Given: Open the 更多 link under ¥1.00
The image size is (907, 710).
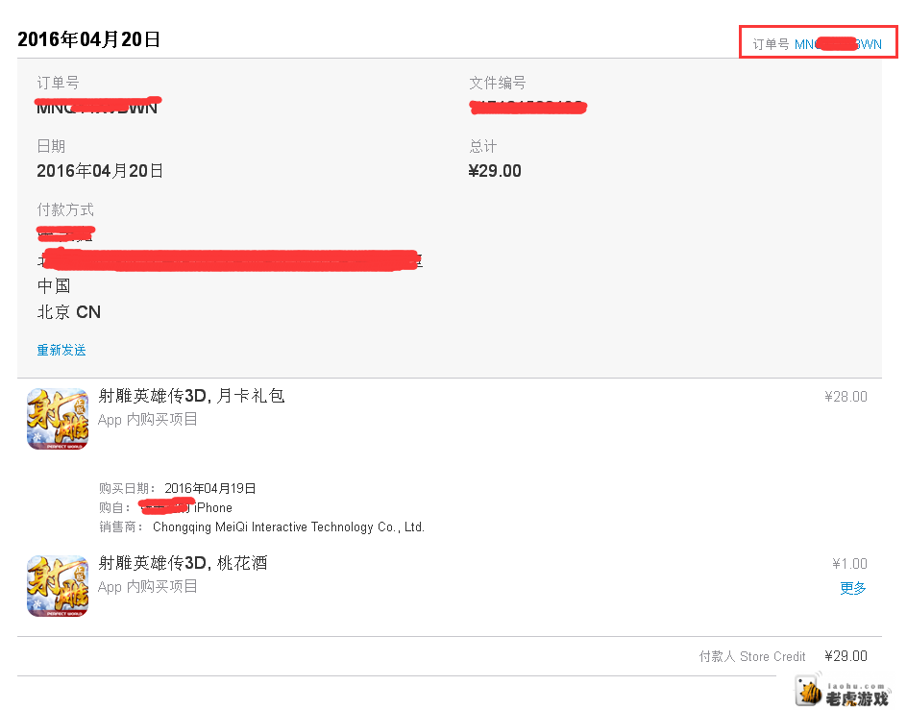Looking at the screenshot, I should pyautogui.click(x=852, y=589).
